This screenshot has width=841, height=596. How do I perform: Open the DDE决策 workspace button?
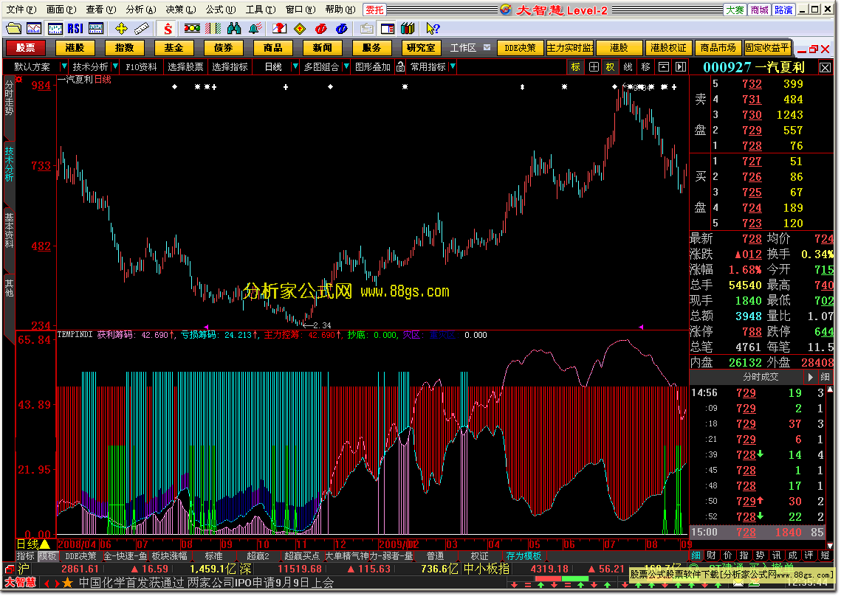(521, 48)
